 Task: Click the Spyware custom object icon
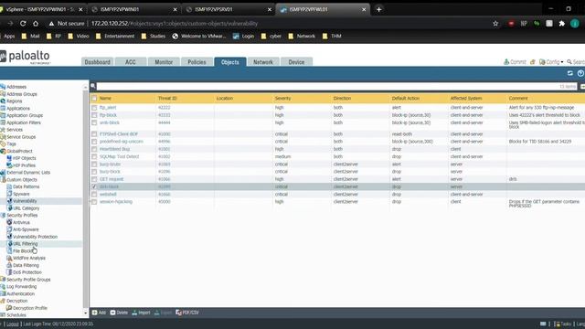(x=9, y=194)
